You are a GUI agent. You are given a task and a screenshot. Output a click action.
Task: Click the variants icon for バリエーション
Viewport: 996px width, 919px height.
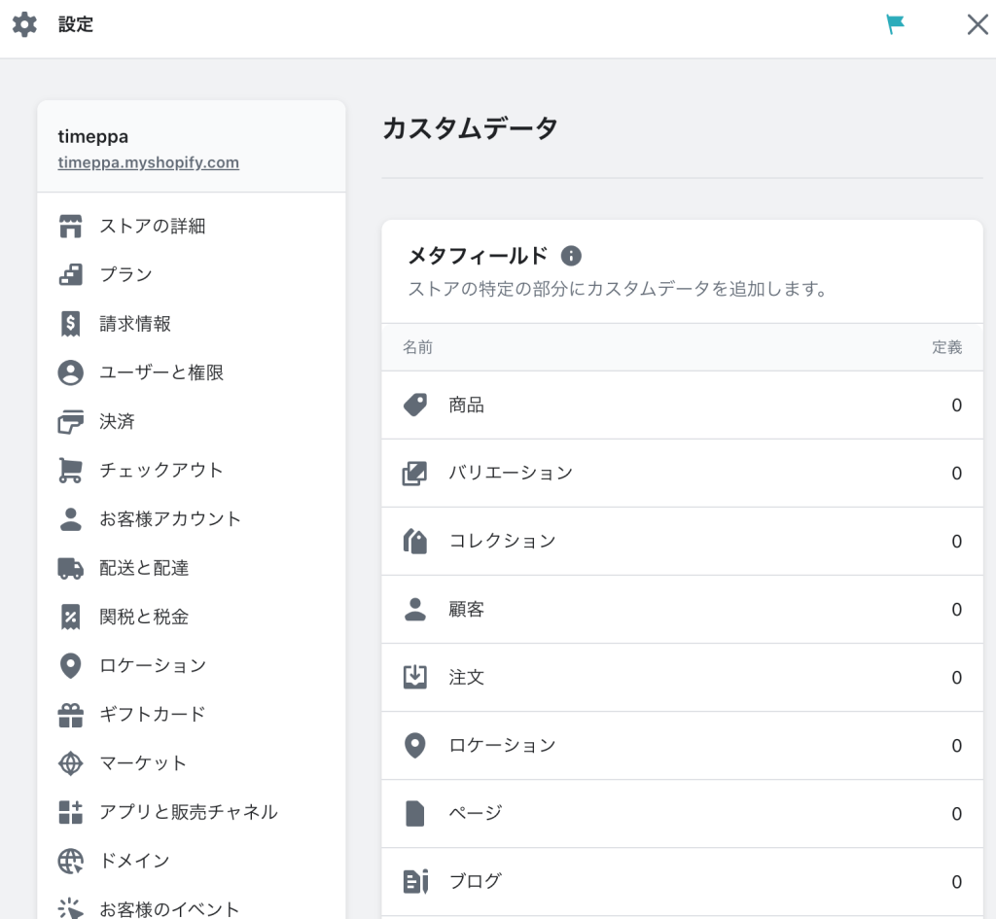point(414,474)
